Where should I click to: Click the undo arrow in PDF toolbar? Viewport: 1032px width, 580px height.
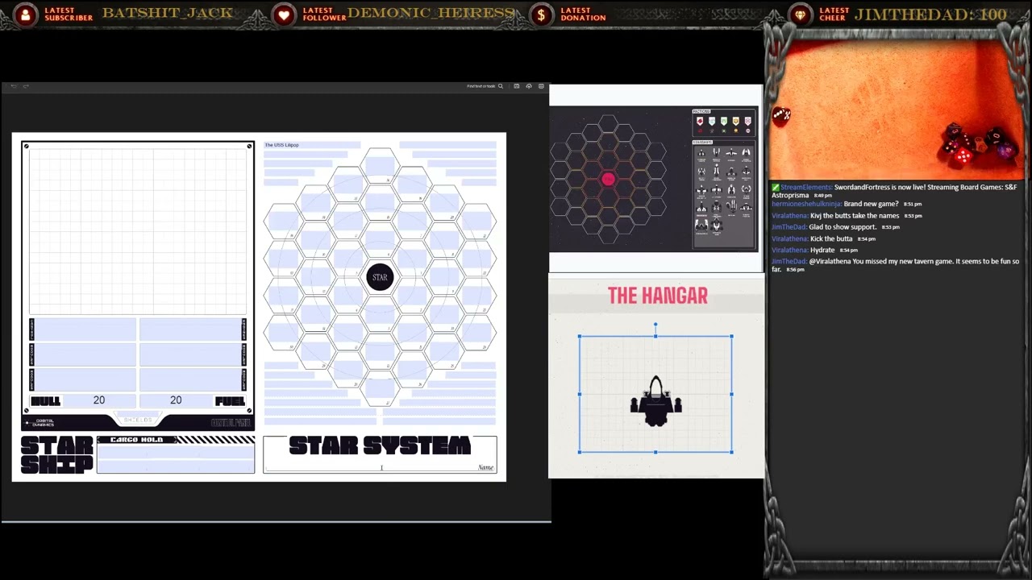pos(14,86)
